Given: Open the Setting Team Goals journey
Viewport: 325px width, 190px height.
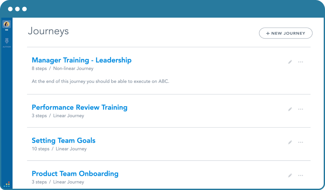Looking at the screenshot, I should point(63,140).
